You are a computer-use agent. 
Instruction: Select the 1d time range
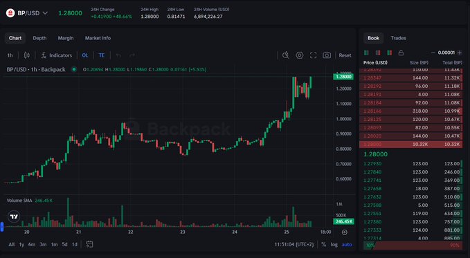click(x=74, y=245)
